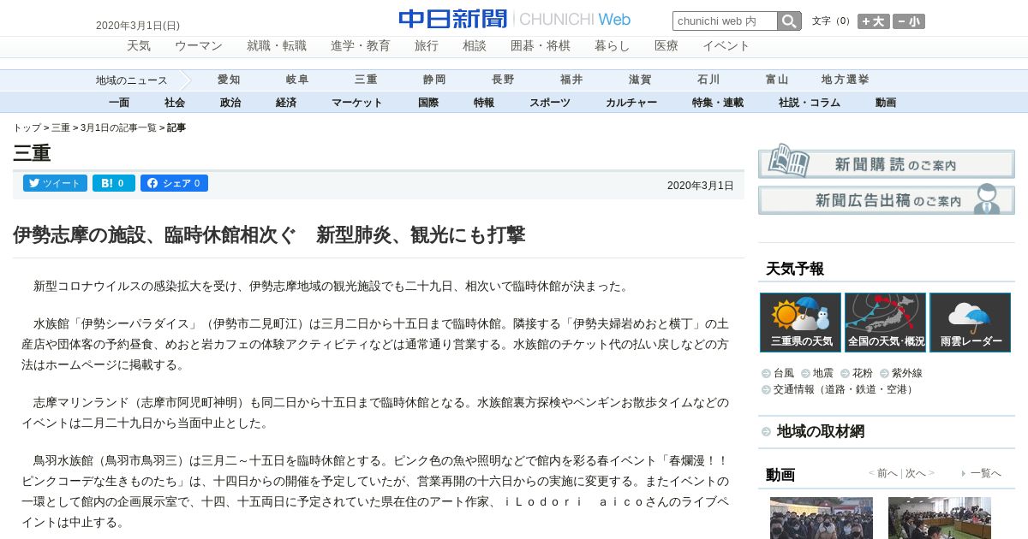Open 地域の取材網 heading link

821,431
